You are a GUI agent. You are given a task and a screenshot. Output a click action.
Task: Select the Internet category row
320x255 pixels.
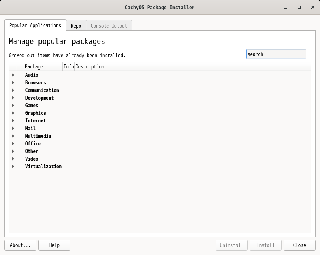point(36,121)
